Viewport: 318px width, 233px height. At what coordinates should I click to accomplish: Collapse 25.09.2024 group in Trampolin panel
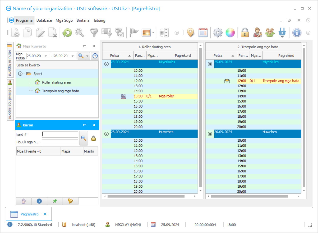click(x=210, y=64)
